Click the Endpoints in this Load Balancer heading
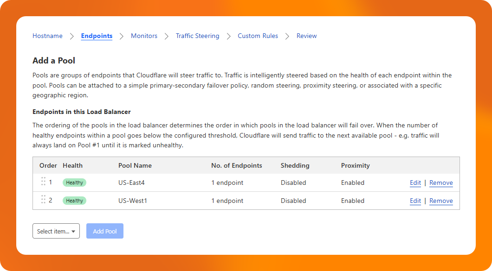The image size is (492, 271). tap(82, 112)
